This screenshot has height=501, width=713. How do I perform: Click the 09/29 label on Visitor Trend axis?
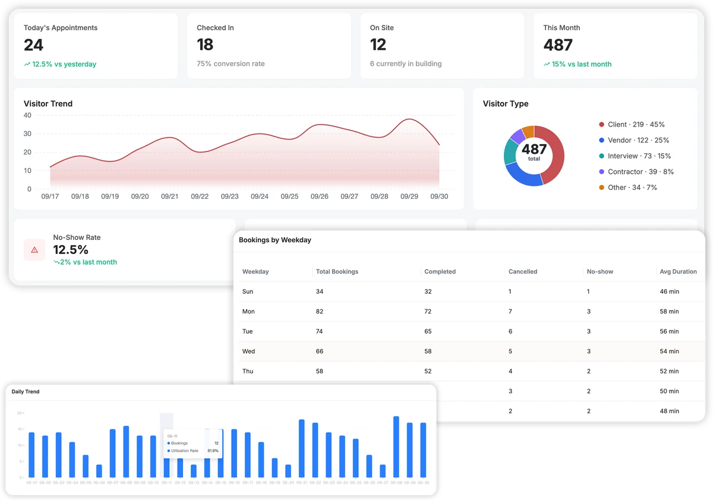pyautogui.click(x=409, y=196)
